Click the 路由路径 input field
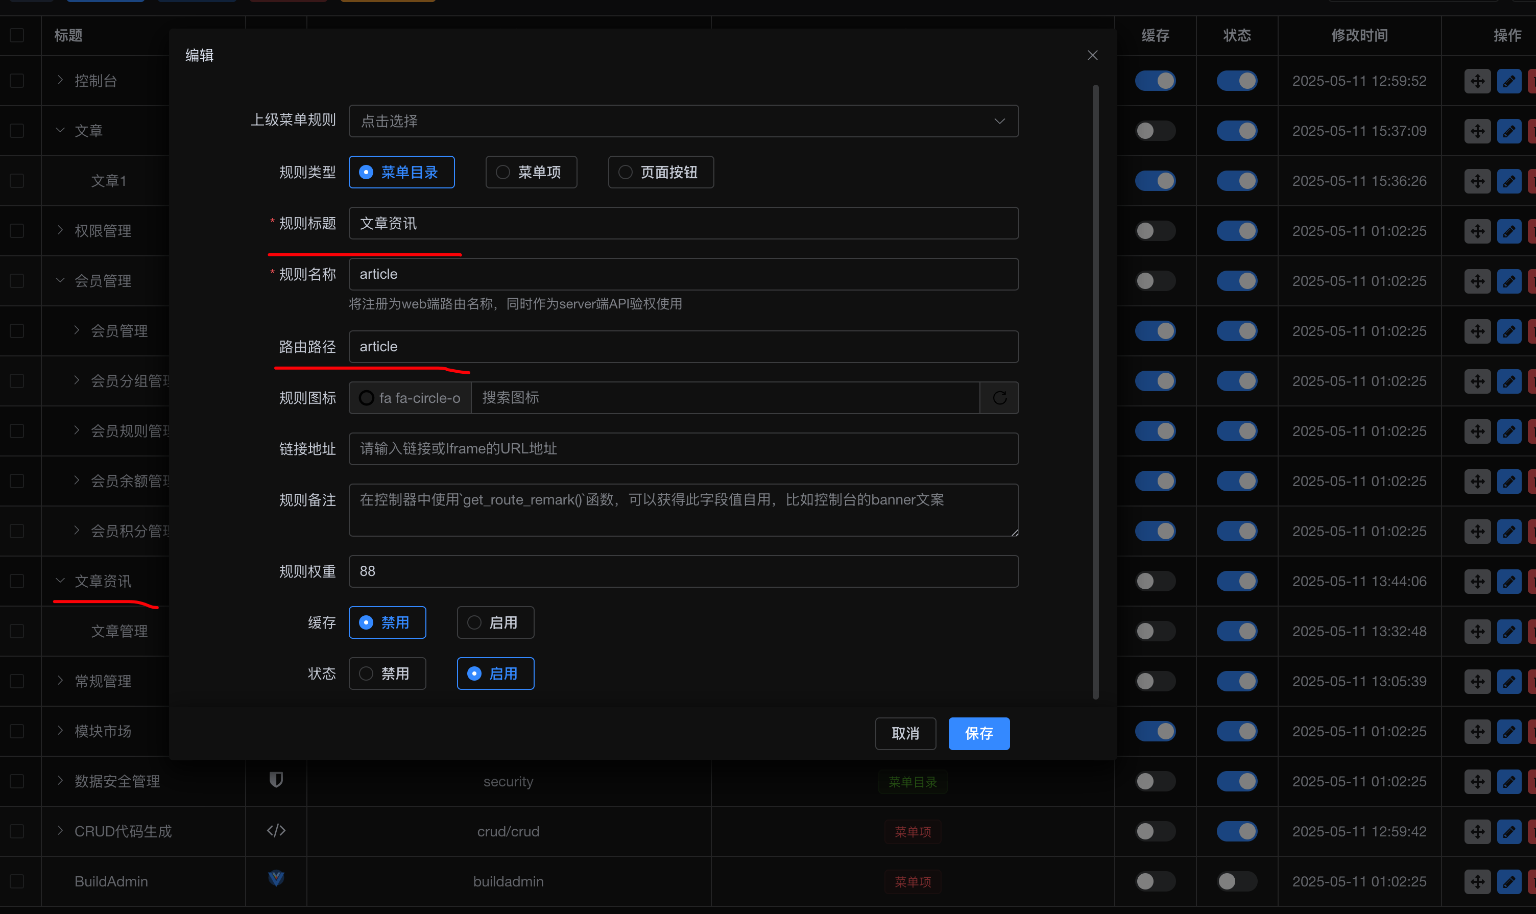 [x=684, y=347]
